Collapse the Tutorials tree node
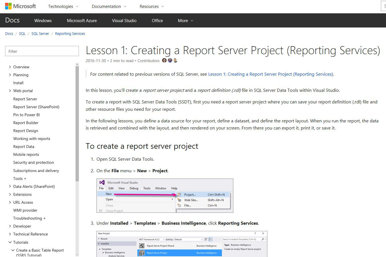Viewport: 386px width, 257px height. tap(10, 242)
